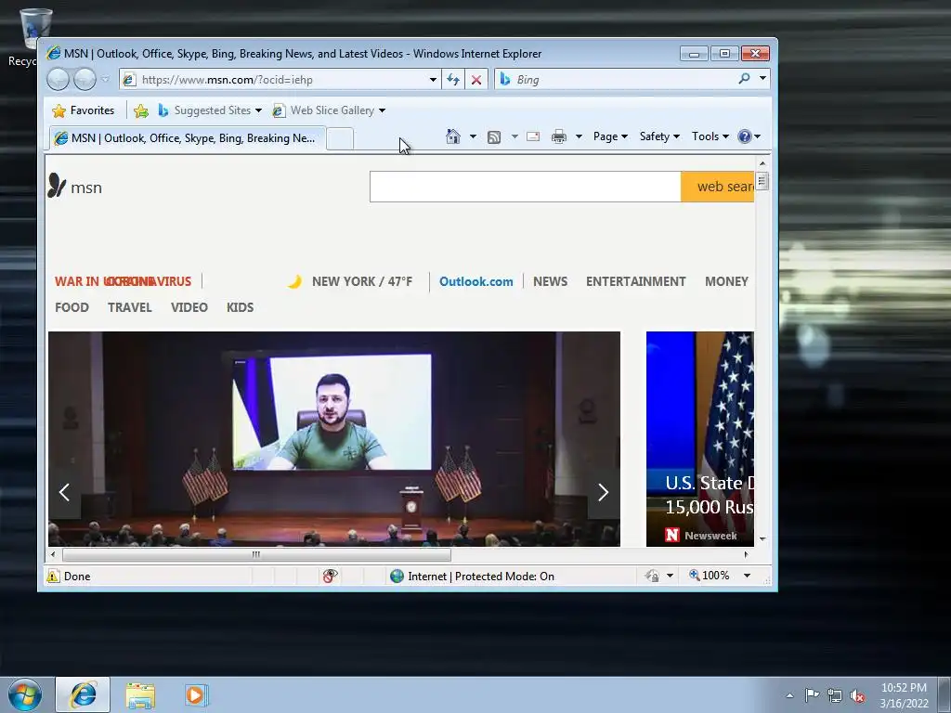Screen dimensions: 951x713
Task: Open the Windows Start orb
Action: click(25, 694)
